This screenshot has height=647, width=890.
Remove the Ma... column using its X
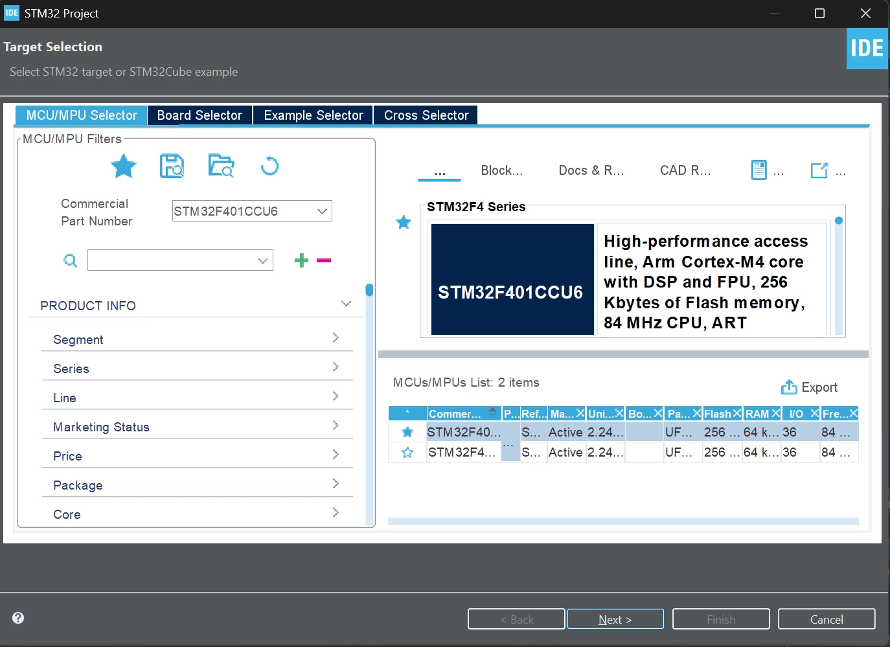pyautogui.click(x=580, y=413)
